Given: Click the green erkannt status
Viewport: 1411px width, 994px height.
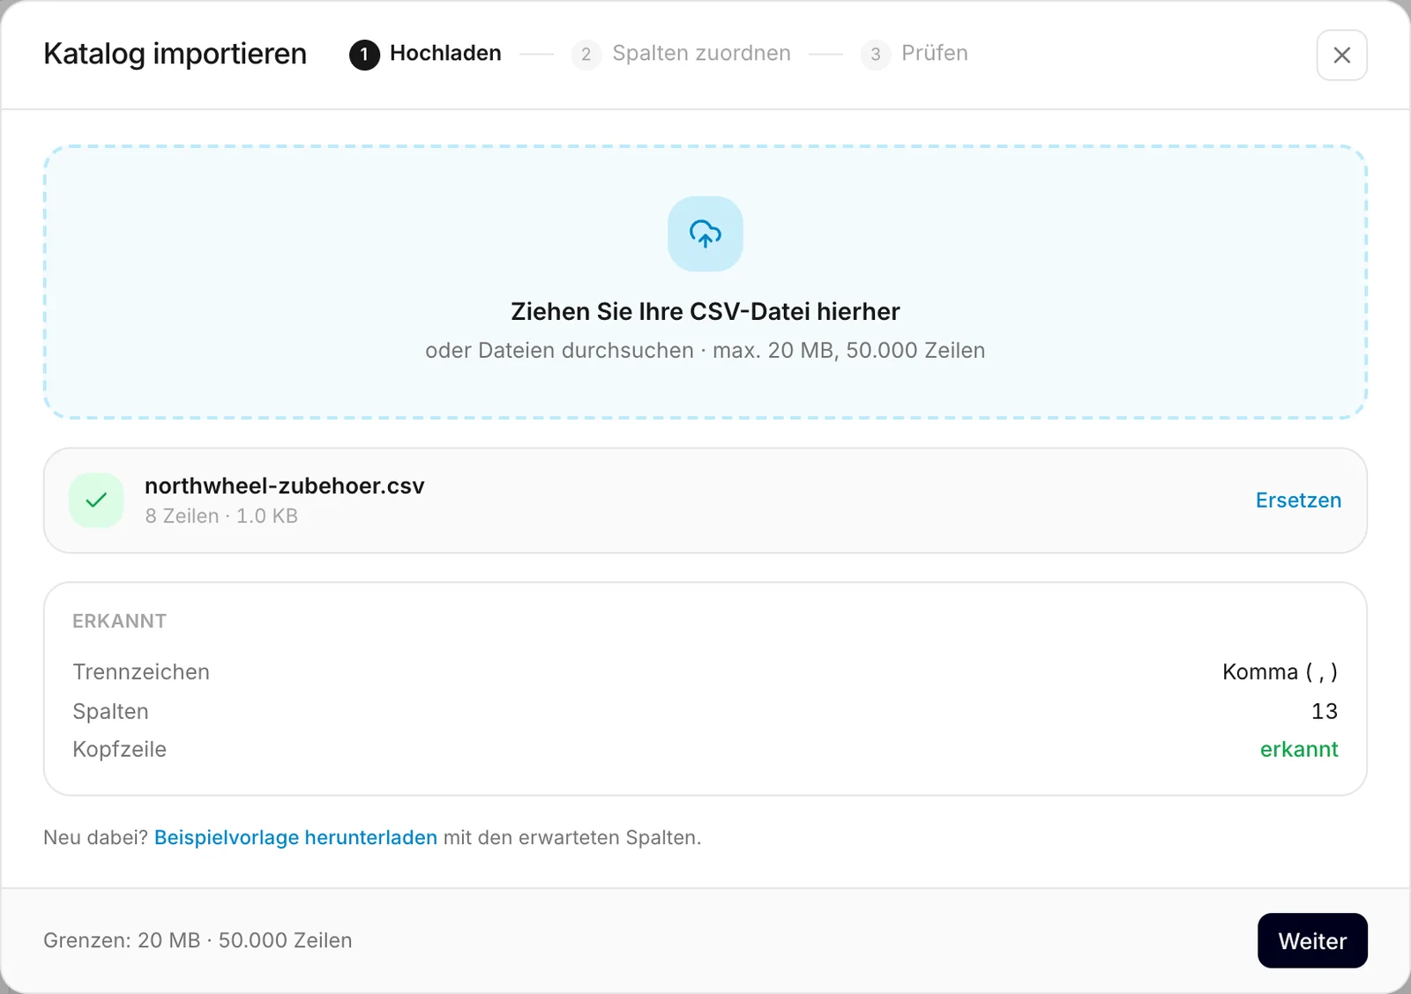Looking at the screenshot, I should 1299,749.
